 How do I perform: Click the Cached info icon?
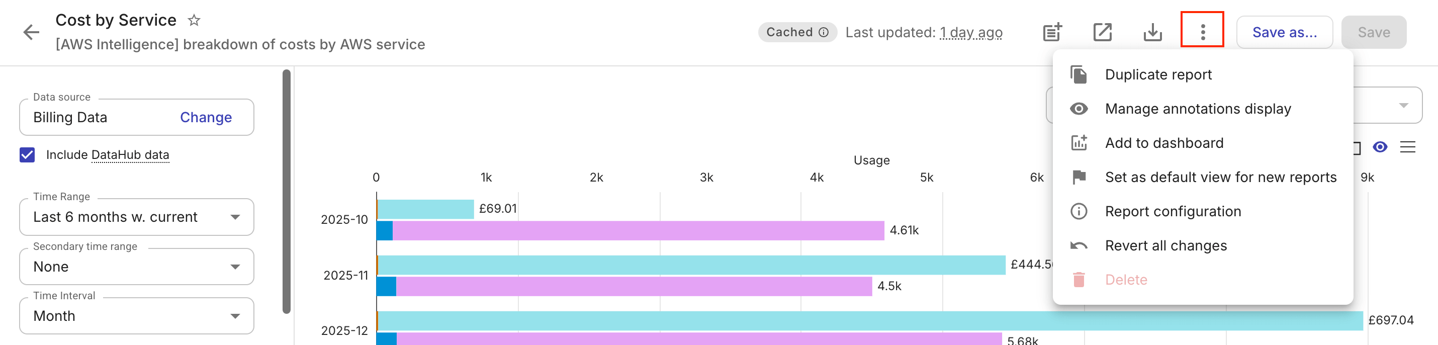pos(824,32)
